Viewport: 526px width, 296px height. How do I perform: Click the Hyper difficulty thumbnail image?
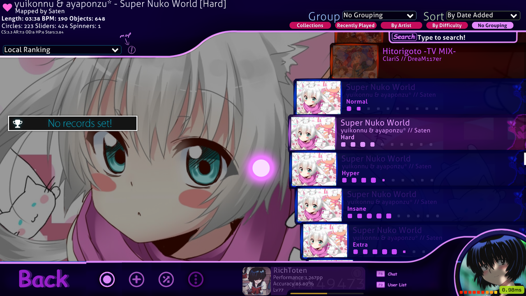[314, 169]
